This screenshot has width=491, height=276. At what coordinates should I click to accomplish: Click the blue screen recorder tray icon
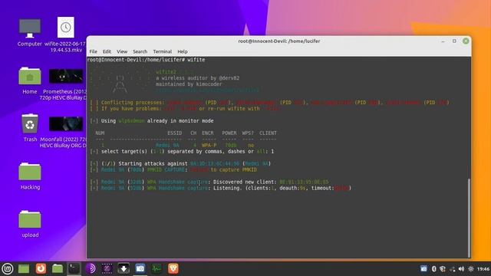point(423,269)
